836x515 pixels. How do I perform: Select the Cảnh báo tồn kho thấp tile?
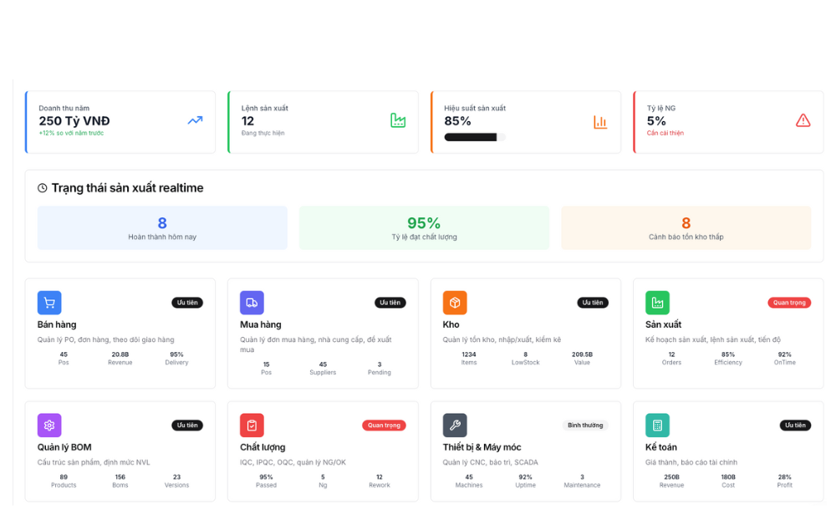[x=686, y=227]
